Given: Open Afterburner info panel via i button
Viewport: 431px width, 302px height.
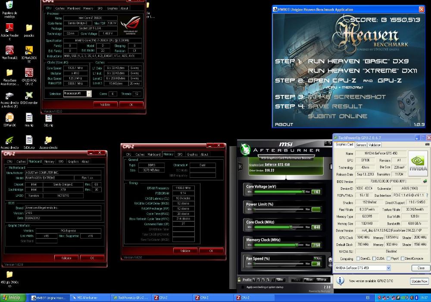Looking at the screenshot, I should (331, 167).
